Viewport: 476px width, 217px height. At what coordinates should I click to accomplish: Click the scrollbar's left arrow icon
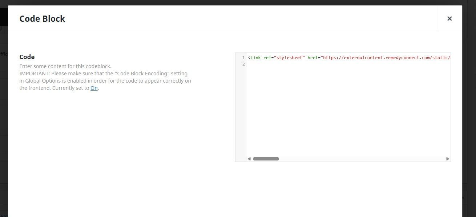pyautogui.click(x=249, y=158)
